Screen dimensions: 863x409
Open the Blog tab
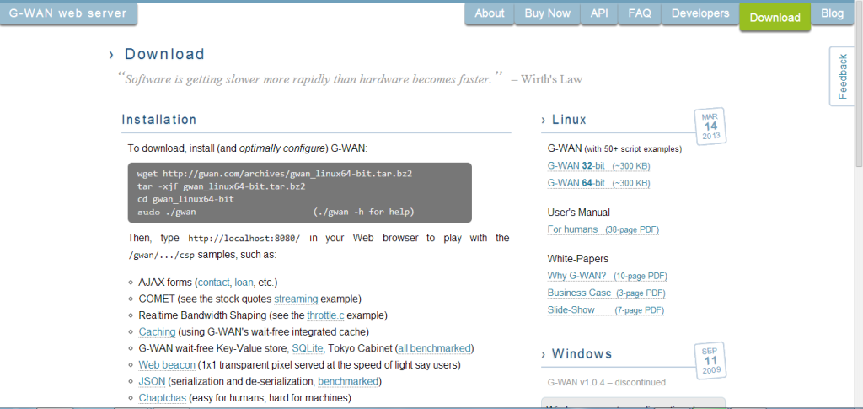pyautogui.click(x=832, y=13)
